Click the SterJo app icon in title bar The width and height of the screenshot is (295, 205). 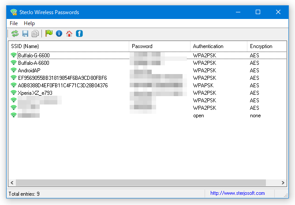pos(14,12)
